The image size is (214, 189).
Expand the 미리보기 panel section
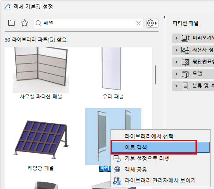(193, 38)
